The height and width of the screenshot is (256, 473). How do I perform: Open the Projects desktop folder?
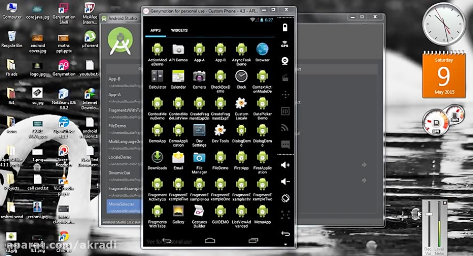(x=12, y=182)
